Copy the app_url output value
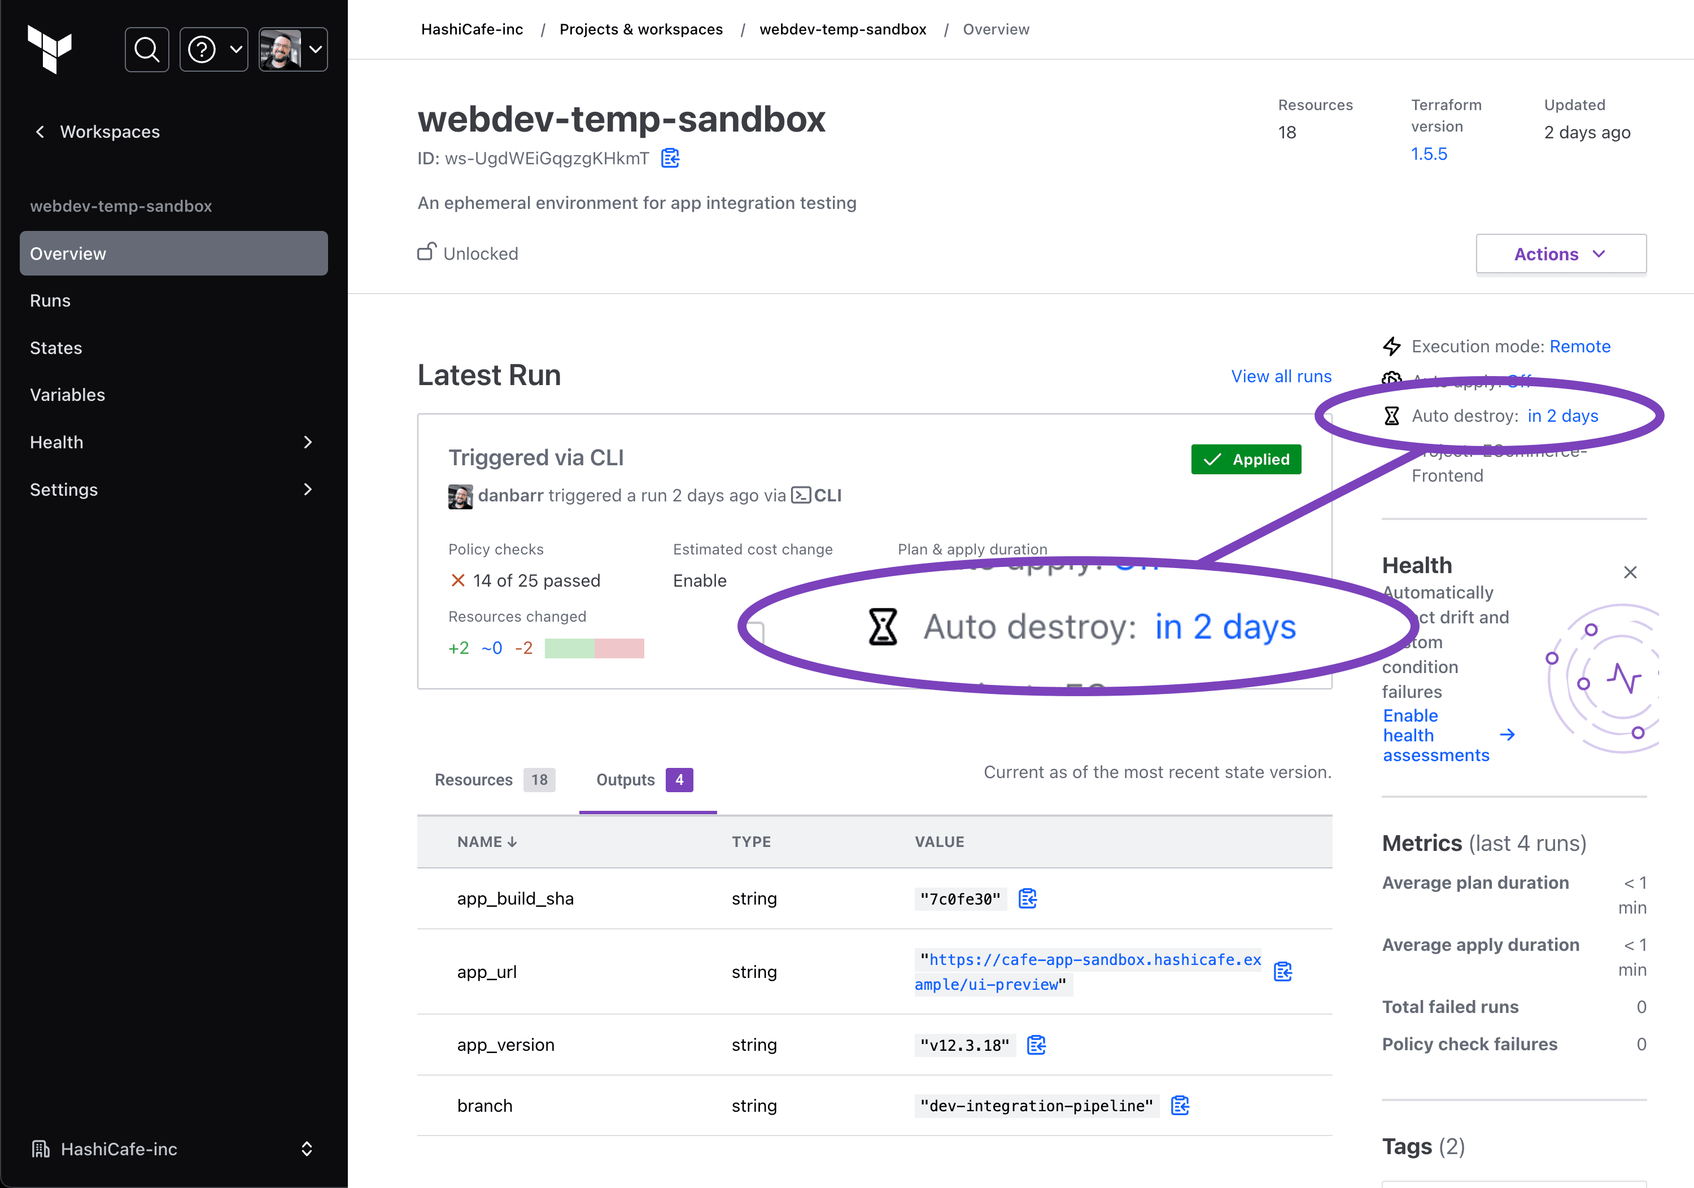The height and width of the screenshot is (1188, 1694). pos(1283,971)
